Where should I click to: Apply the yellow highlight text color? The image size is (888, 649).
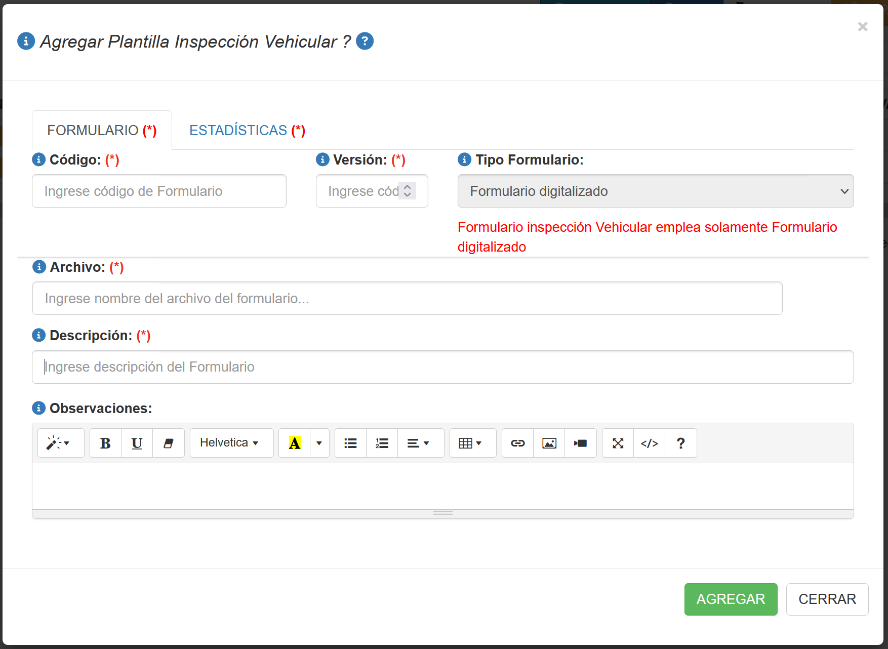295,443
